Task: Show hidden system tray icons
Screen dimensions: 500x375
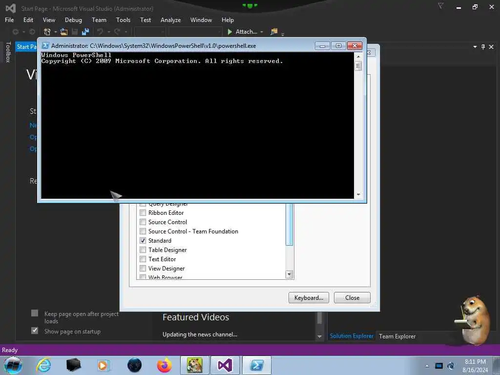Action: [427, 366]
